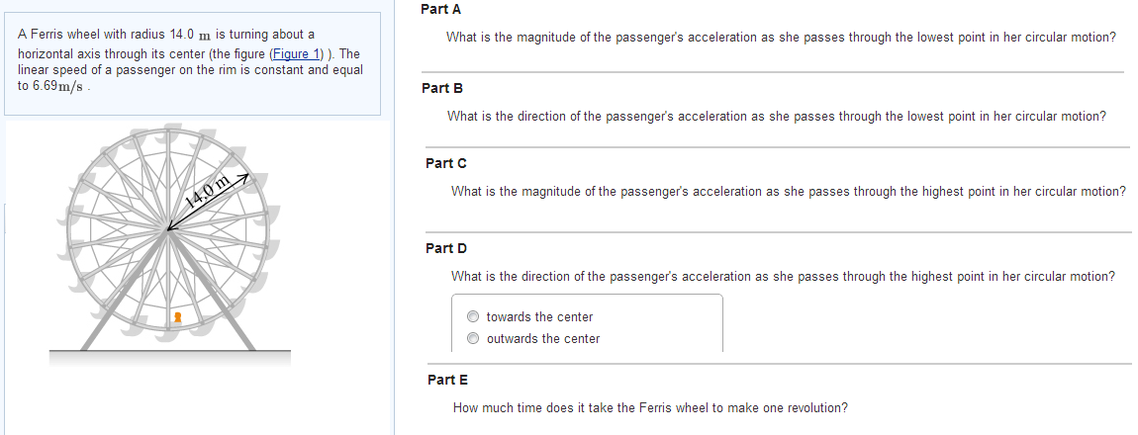The height and width of the screenshot is (435, 1138).
Task: Click the Part A acceleration magnitude question
Action: click(781, 38)
